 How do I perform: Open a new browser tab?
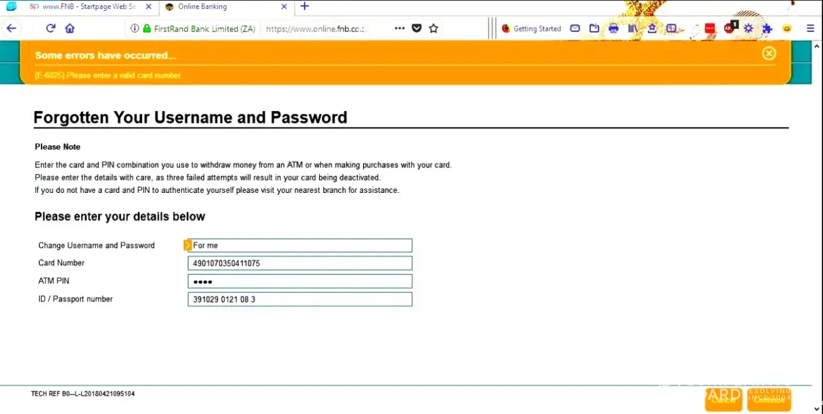click(x=305, y=7)
